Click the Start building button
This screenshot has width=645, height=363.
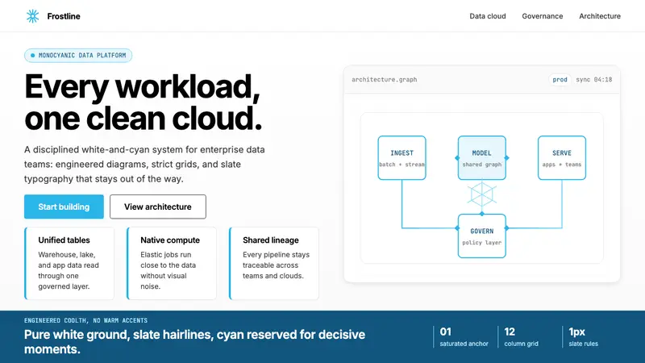coord(64,207)
